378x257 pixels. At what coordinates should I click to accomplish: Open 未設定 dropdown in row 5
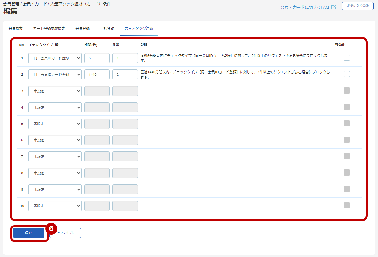click(x=55, y=124)
